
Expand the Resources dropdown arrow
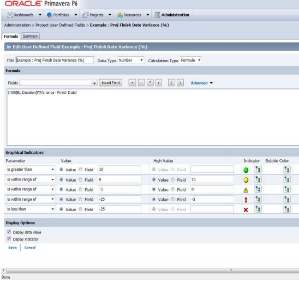[x=148, y=15]
